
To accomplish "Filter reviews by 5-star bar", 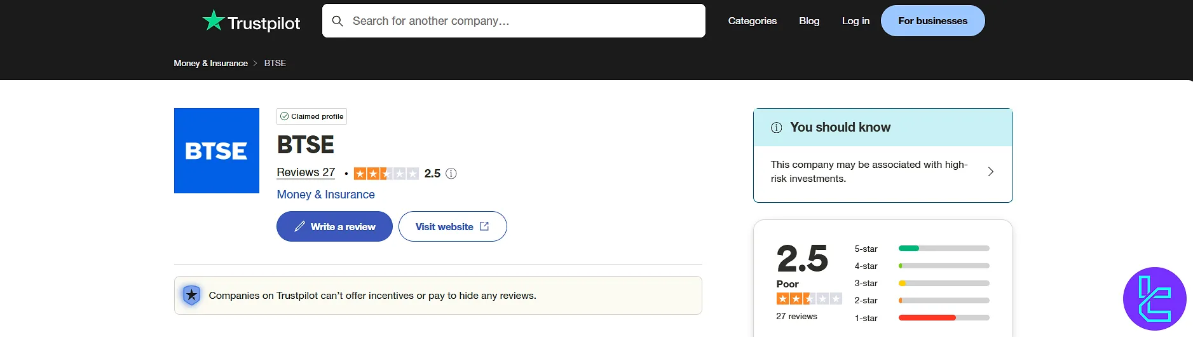I will (944, 249).
